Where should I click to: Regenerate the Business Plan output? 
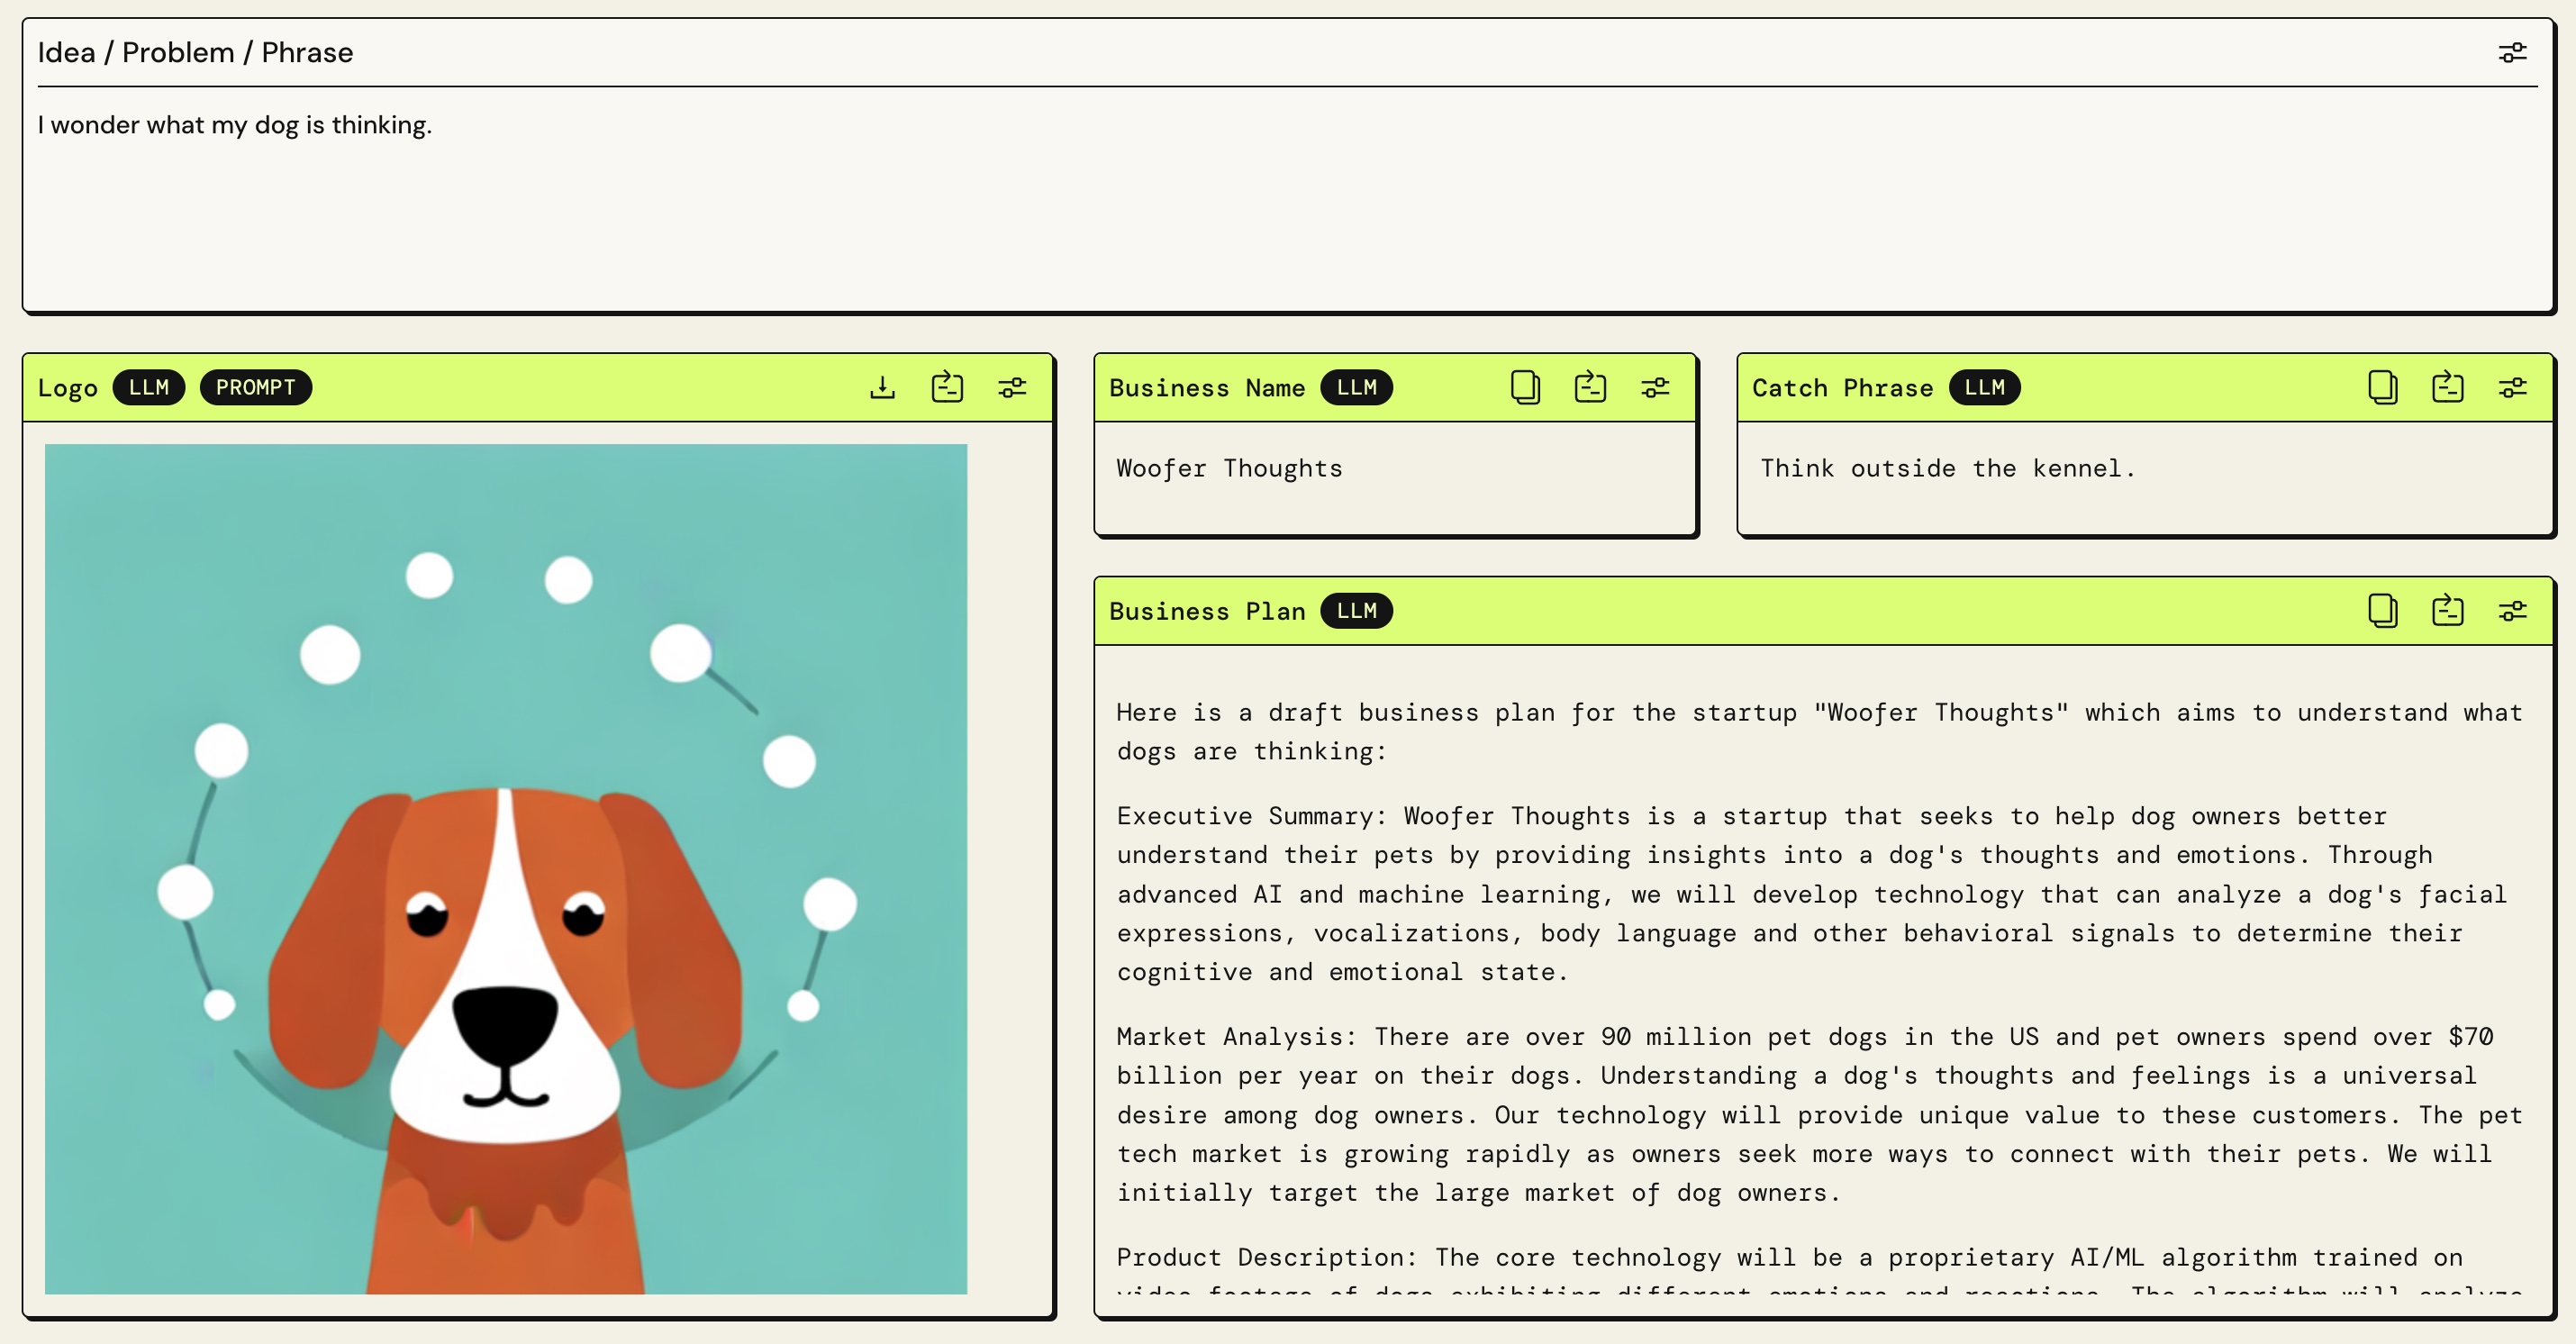(x=2447, y=610)
